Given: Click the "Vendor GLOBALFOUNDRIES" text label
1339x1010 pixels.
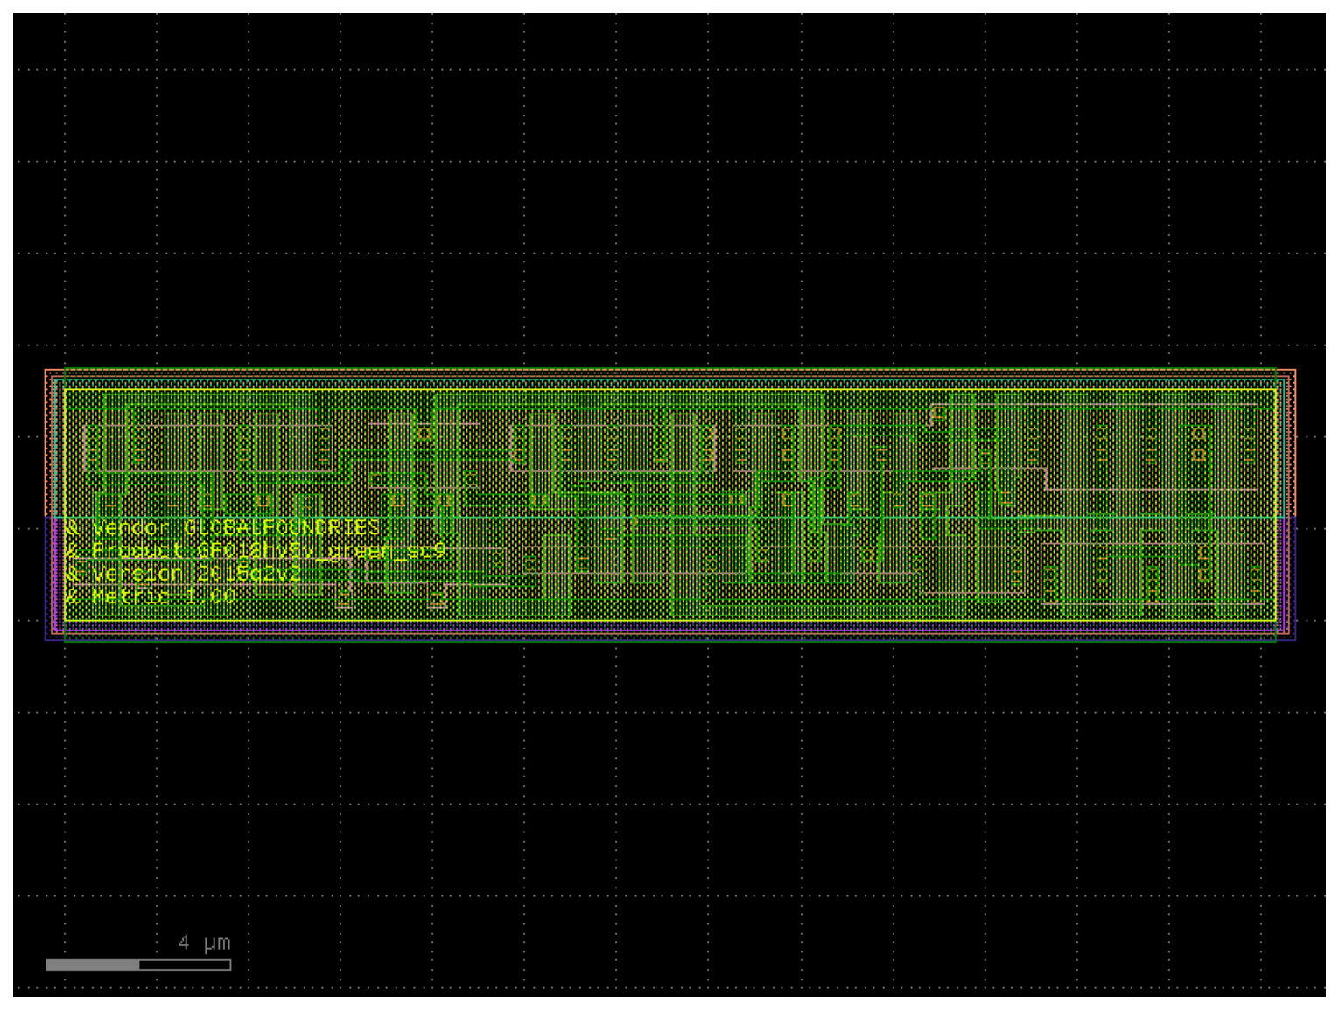Looking at the screenshot, I should 235,527.
